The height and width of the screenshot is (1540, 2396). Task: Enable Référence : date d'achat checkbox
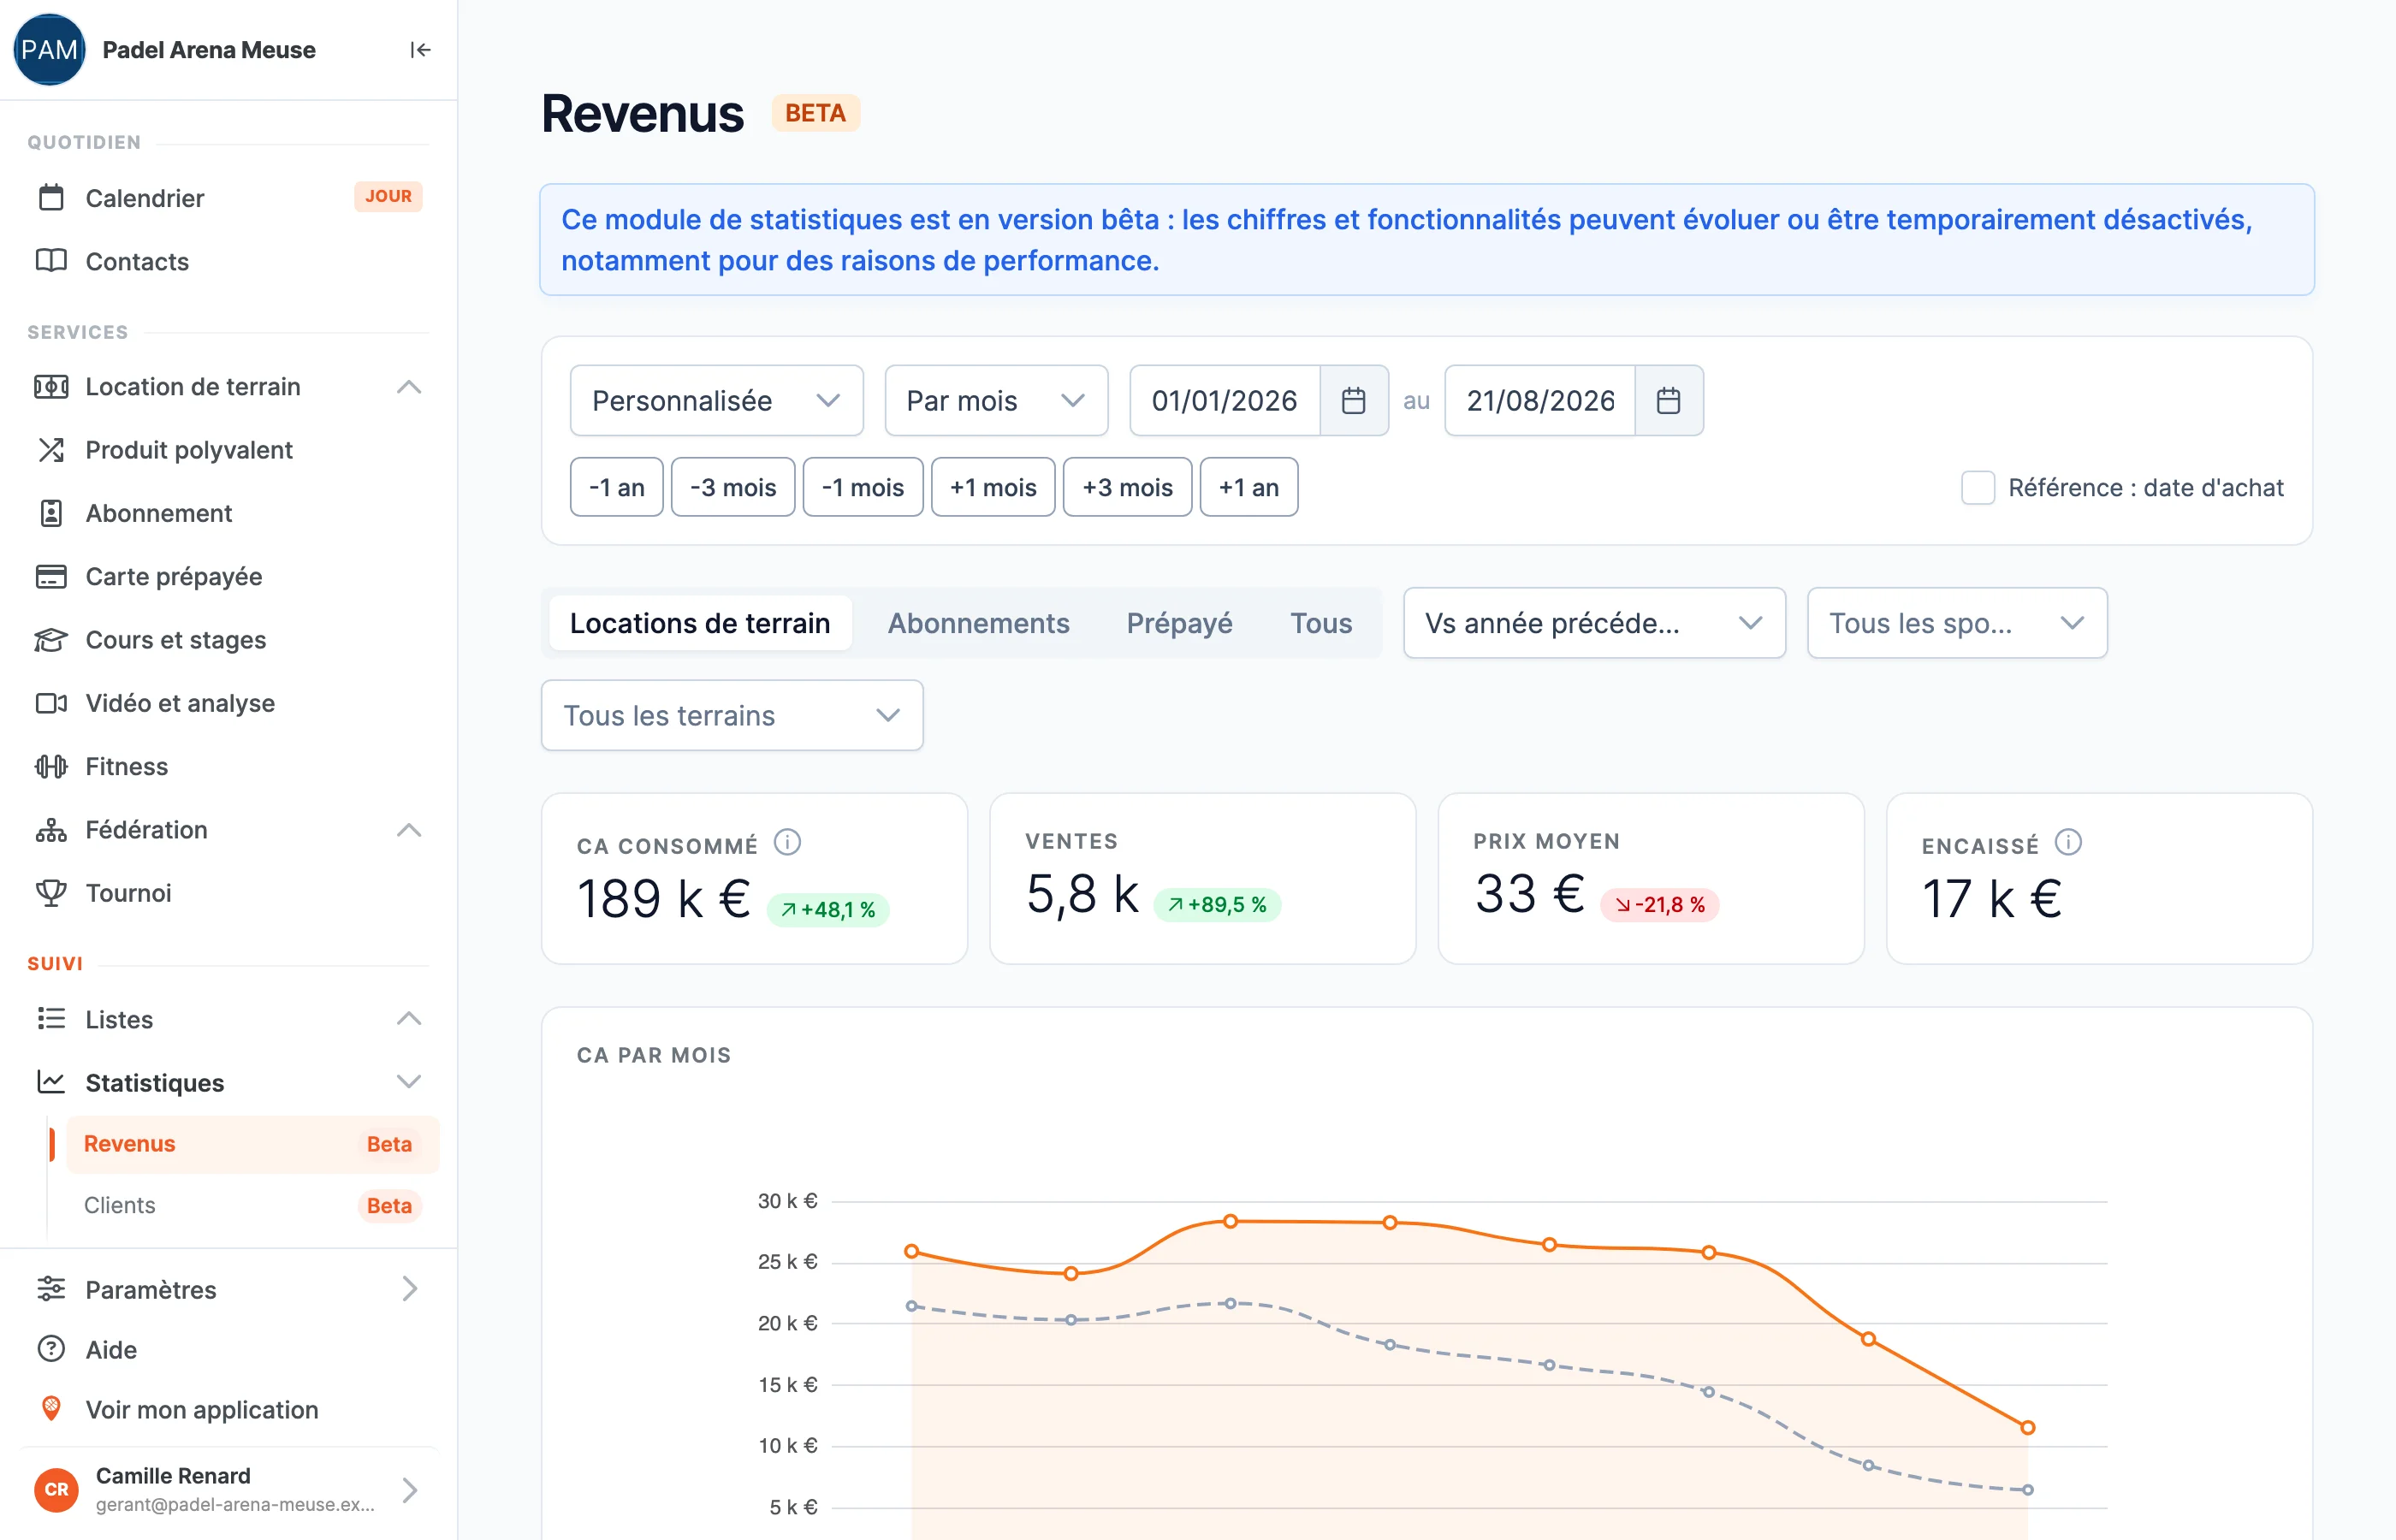click(x=1977, y=488)
